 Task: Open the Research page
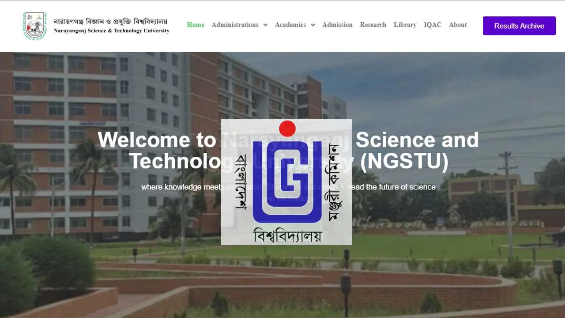pyautogui.click(x=373, y=25)
